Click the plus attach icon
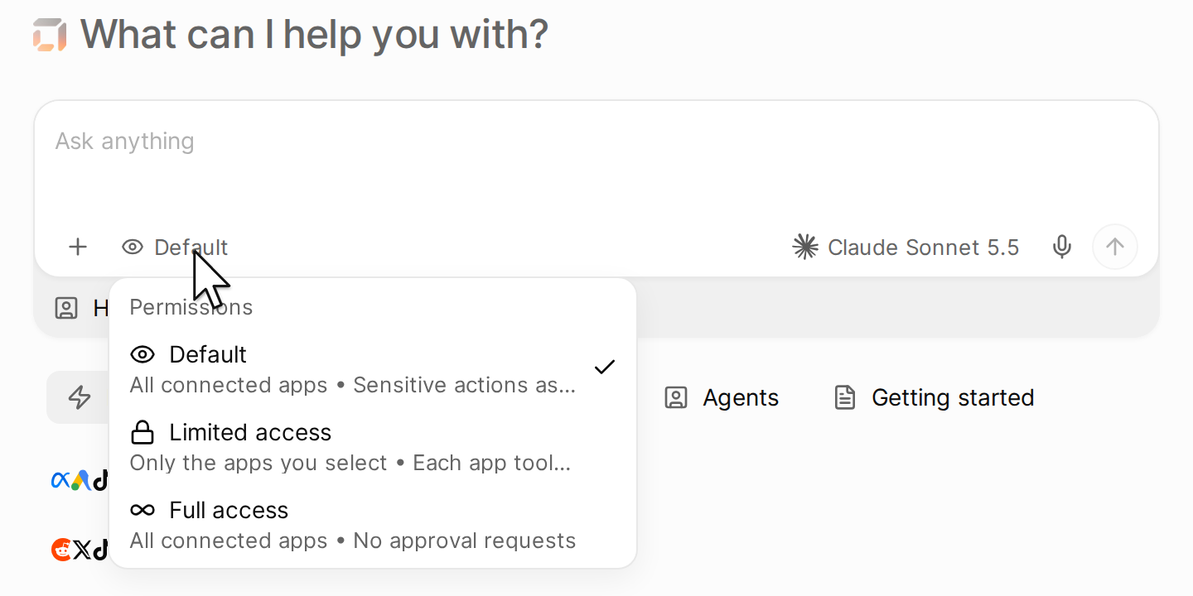The height and width of the screenshot is (596, 1193). click(x=78, y=247)
